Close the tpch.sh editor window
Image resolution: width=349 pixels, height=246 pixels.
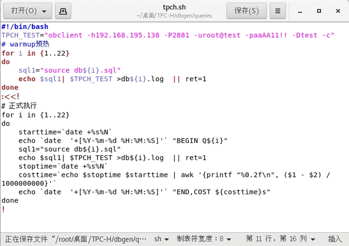pyautogui.click(x=338, y=11)
